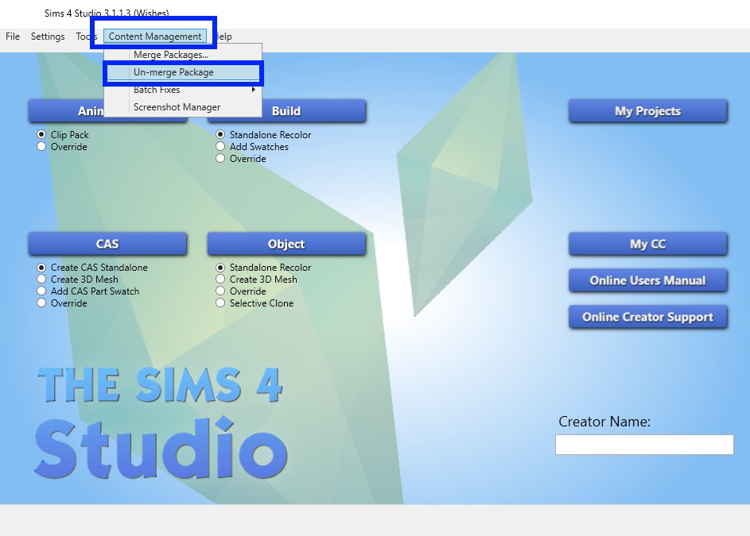Click the Object button
Image resolution: width=750 pixels, height=536 pixels.
pyautogui.click(x=286, y=244)
